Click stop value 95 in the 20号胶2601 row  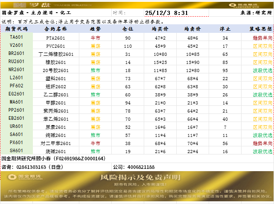coord(225,71)
